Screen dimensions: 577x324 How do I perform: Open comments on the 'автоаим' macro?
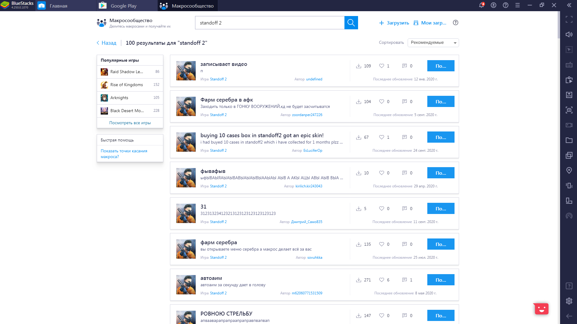405,280
